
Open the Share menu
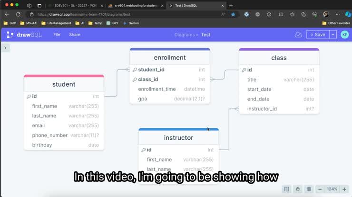pyautogui.click(x=75, y=35)
